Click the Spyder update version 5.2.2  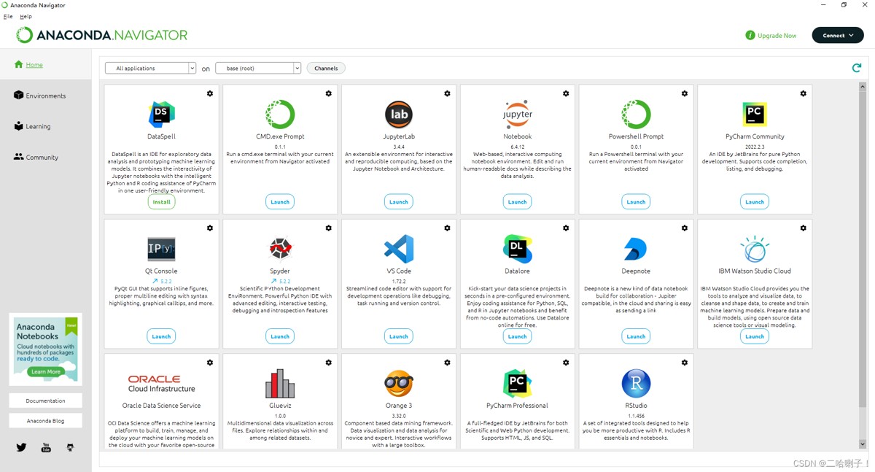pos(281,281)
